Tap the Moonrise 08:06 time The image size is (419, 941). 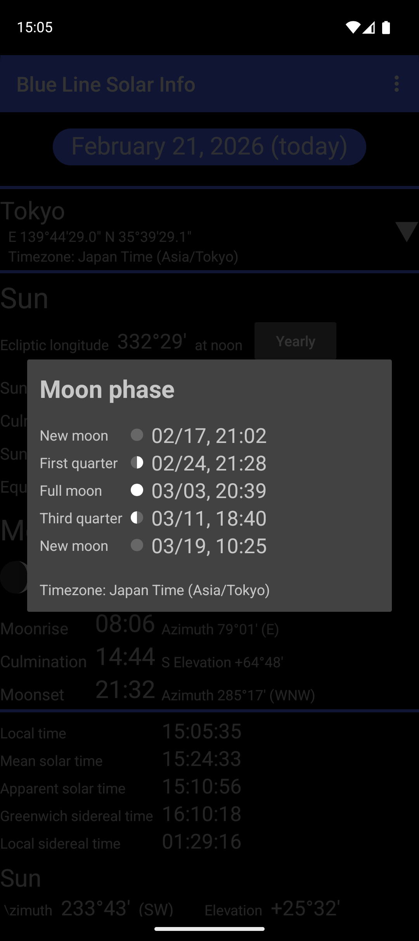(125, 624)
